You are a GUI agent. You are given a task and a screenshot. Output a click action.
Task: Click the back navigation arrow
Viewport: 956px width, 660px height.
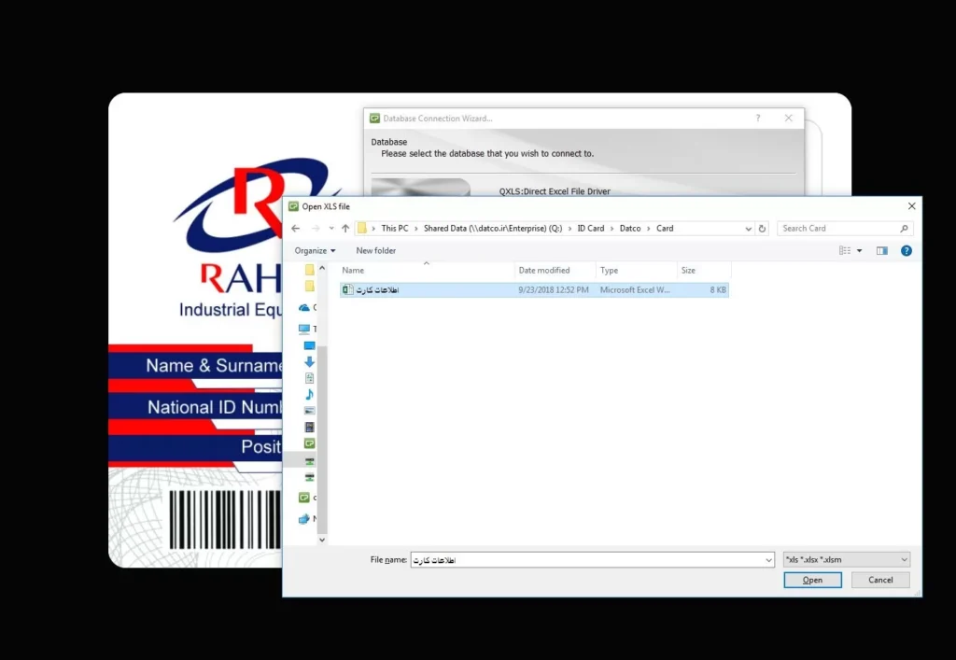point(295,229)
